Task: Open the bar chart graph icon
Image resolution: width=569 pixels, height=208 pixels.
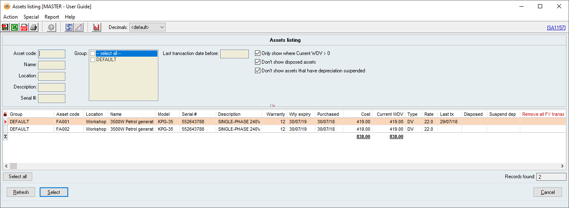Action: [x=97, y=27]
